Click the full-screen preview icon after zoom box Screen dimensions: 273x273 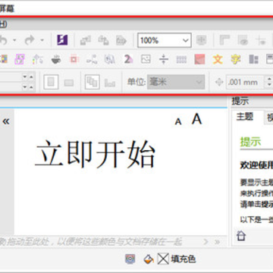pyautogui.click(x=201, y=40)
